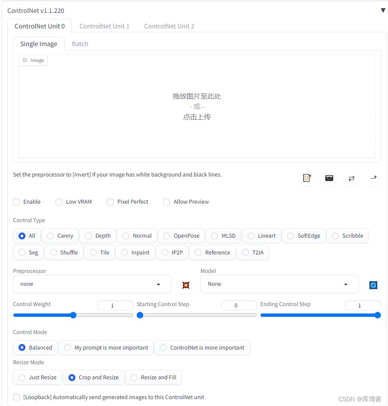Click the Image label icon in upload area
The height and width of the screenshot is (406, 388).
(25, 60)
